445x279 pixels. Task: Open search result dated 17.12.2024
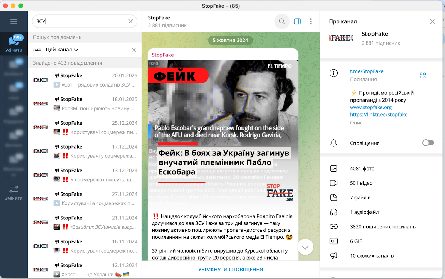(85, 151)
